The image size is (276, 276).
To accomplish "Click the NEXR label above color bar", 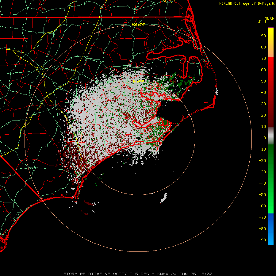I will (270, 18).
